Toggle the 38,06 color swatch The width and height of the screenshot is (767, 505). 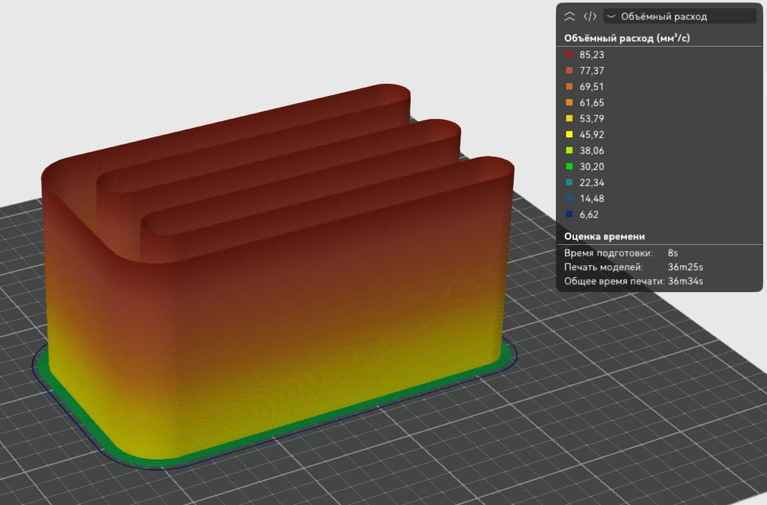pos(569,151)
